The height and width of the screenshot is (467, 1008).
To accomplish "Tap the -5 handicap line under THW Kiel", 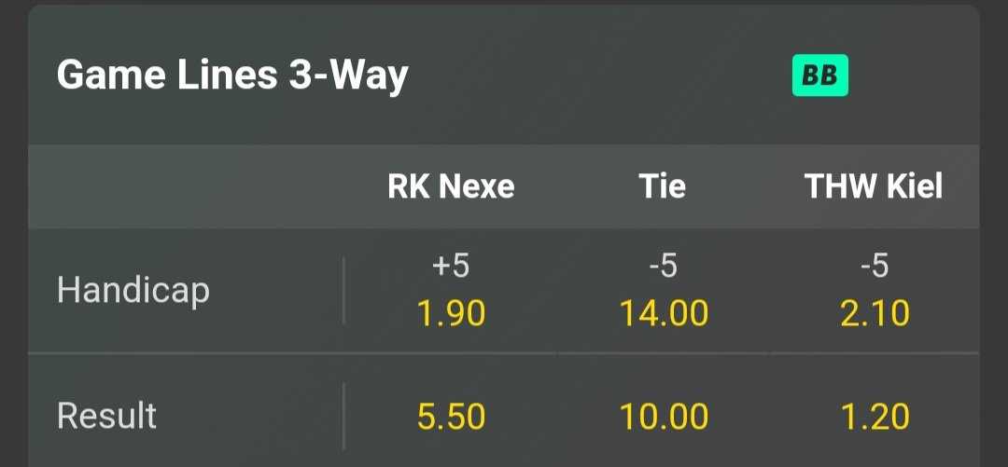I will coord(875,268).
